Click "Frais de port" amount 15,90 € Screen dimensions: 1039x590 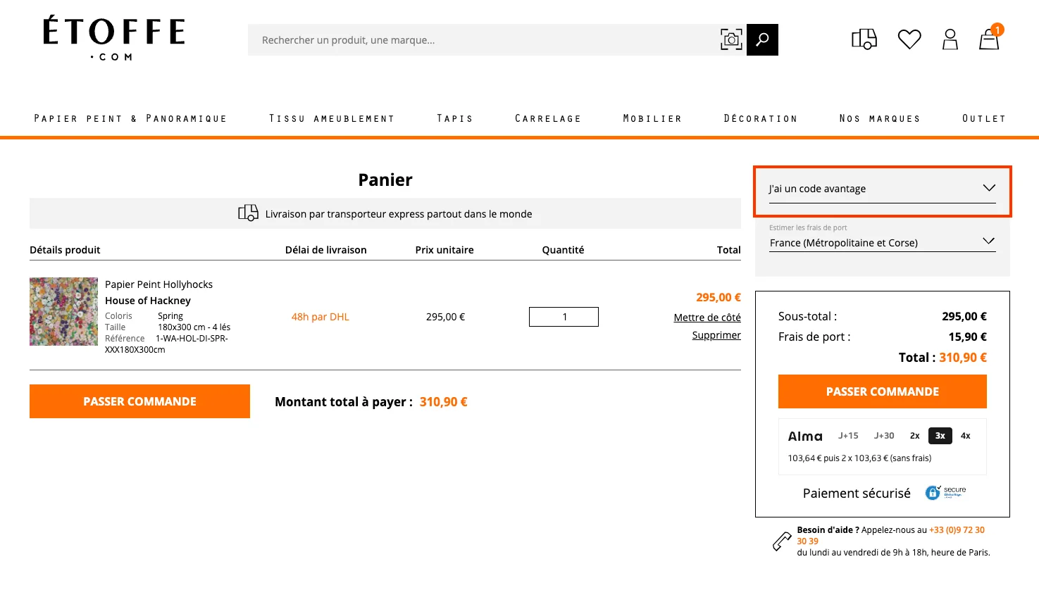pyautogui.click(x=967, y=337)
